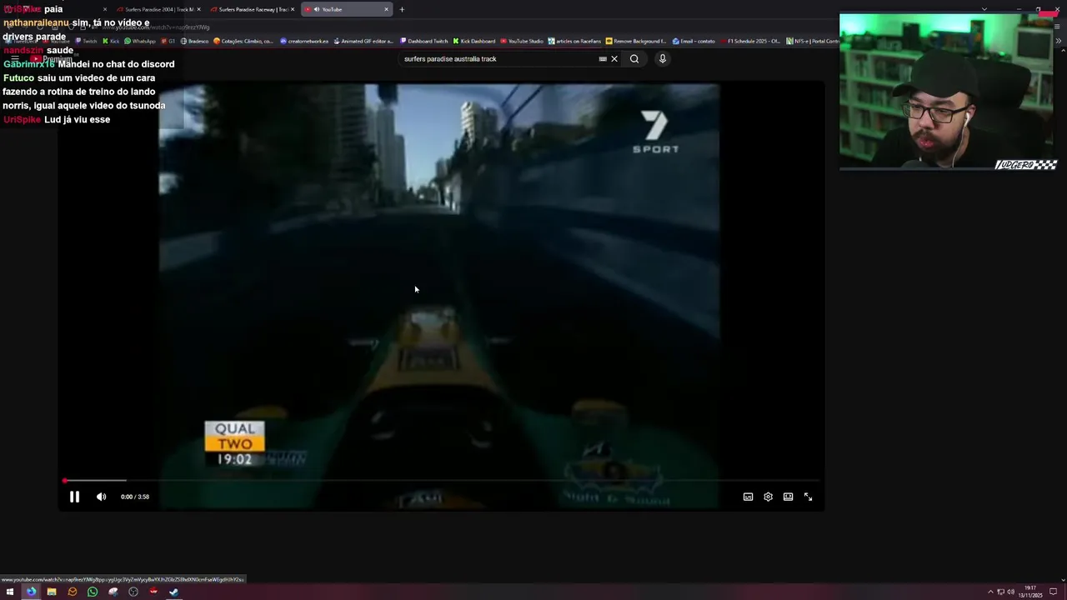Open the creatornetwork.ea bookmark
This screenshot has height=600, width=1067.
304,41
